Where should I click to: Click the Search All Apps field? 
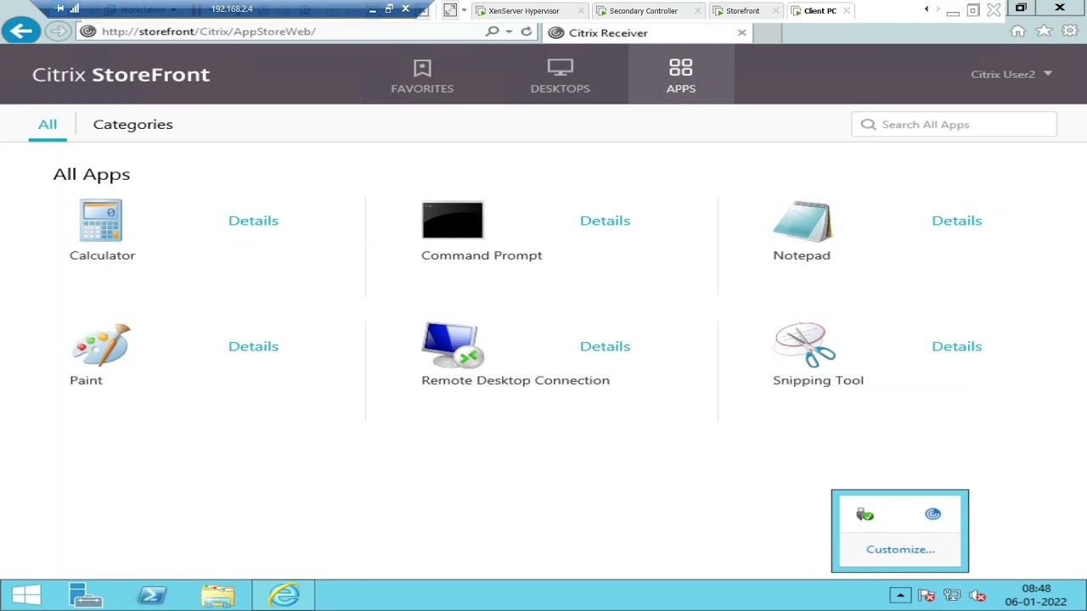954,124
